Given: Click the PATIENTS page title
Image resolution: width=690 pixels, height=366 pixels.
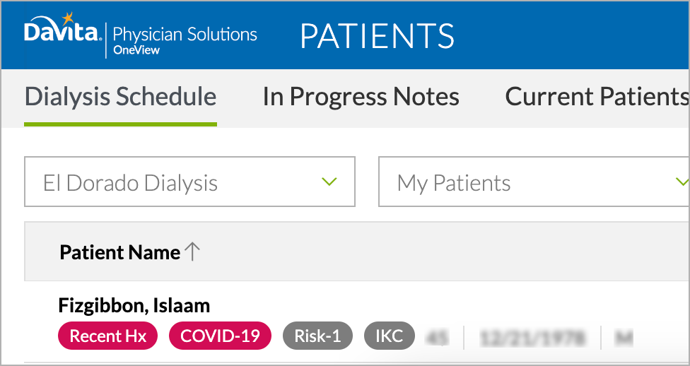Looking at the screenshot, I should pos(377,35).
